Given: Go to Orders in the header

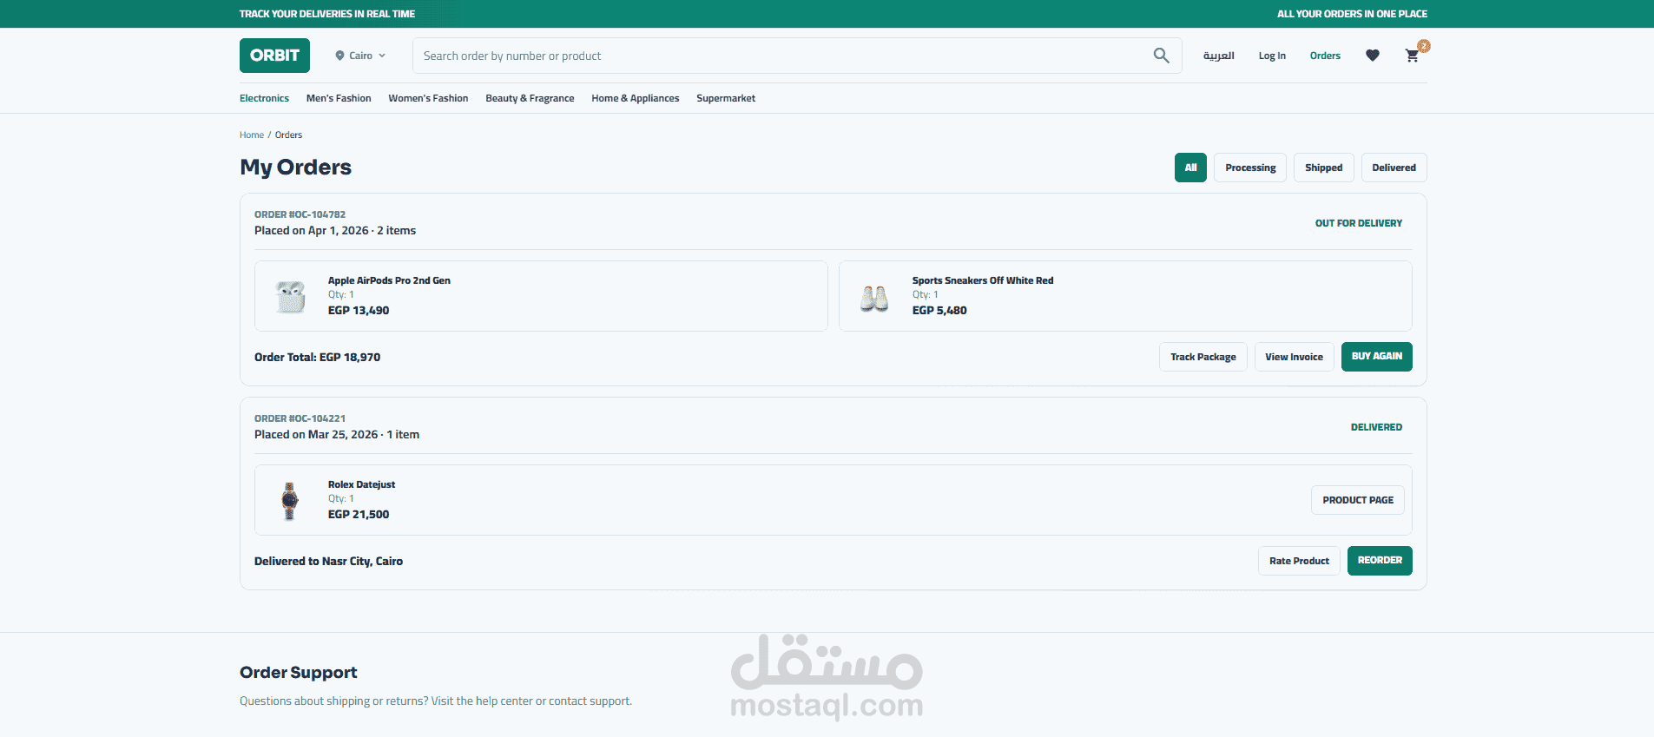Looking at the screenshot, I should pos(1325,56).
